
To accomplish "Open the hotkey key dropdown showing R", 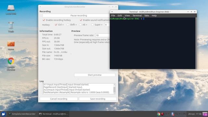I will 107,25.
